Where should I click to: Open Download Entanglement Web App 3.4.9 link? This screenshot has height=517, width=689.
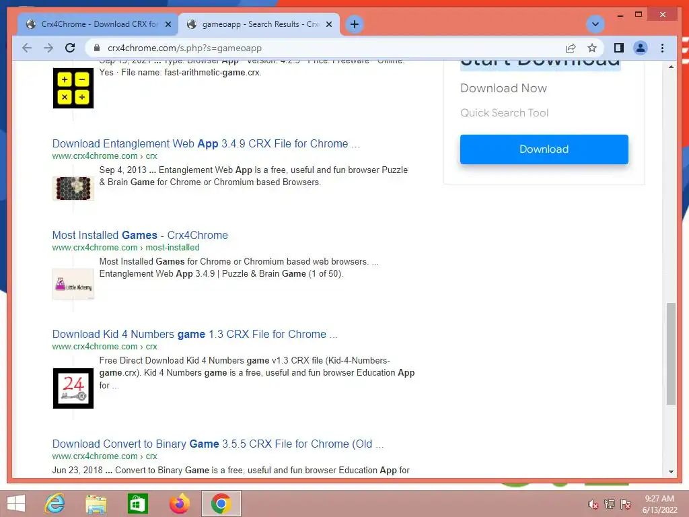tap(206, 144)
